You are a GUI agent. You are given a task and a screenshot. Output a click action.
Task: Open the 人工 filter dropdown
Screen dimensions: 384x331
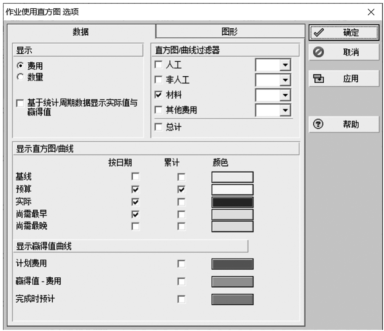point(285,65)
